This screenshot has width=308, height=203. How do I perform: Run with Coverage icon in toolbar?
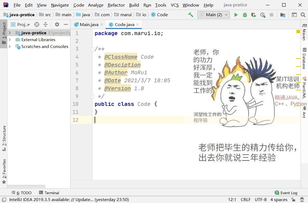point(254,15)
